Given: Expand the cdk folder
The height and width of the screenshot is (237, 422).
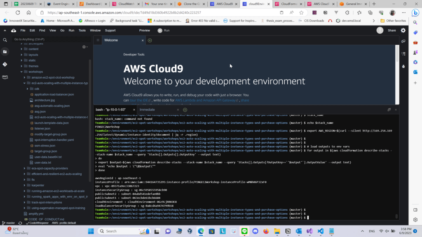Looking at the screenshot, I should click(27, 89).
